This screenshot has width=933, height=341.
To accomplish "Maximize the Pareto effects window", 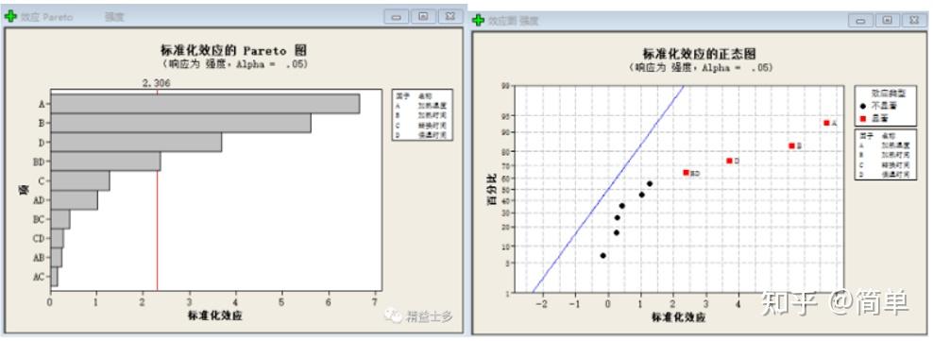I will pos(423,17).
